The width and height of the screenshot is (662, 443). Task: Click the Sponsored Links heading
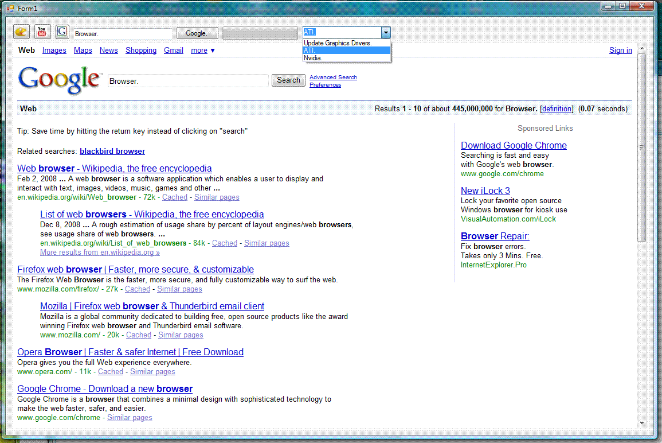coord(545,128)
